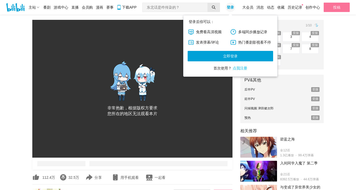Click the search magnifier button

[214, 7]
